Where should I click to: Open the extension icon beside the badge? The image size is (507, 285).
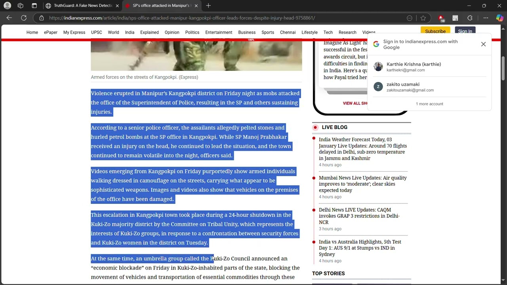click(x=455, y=18)
